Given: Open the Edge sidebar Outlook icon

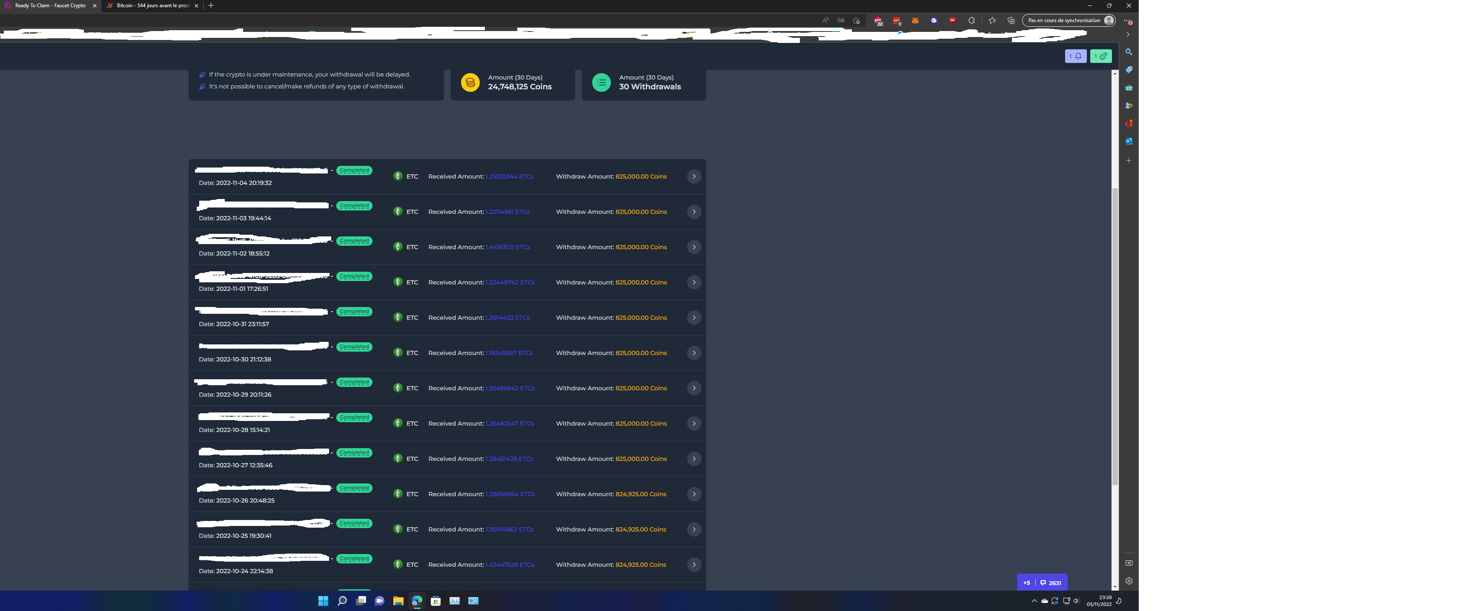Looking at the screenshot, I should point(1129,142).
